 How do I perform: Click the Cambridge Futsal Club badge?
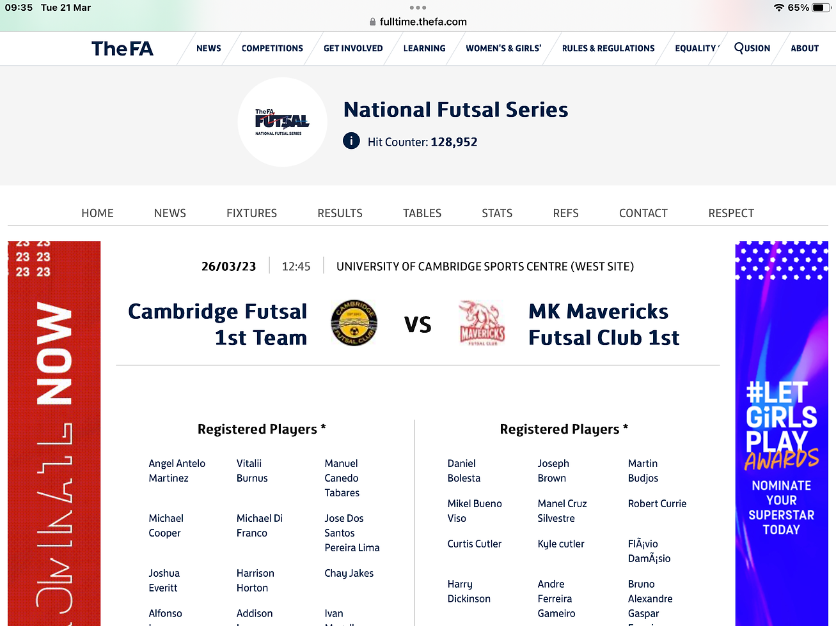click(354, 324)
